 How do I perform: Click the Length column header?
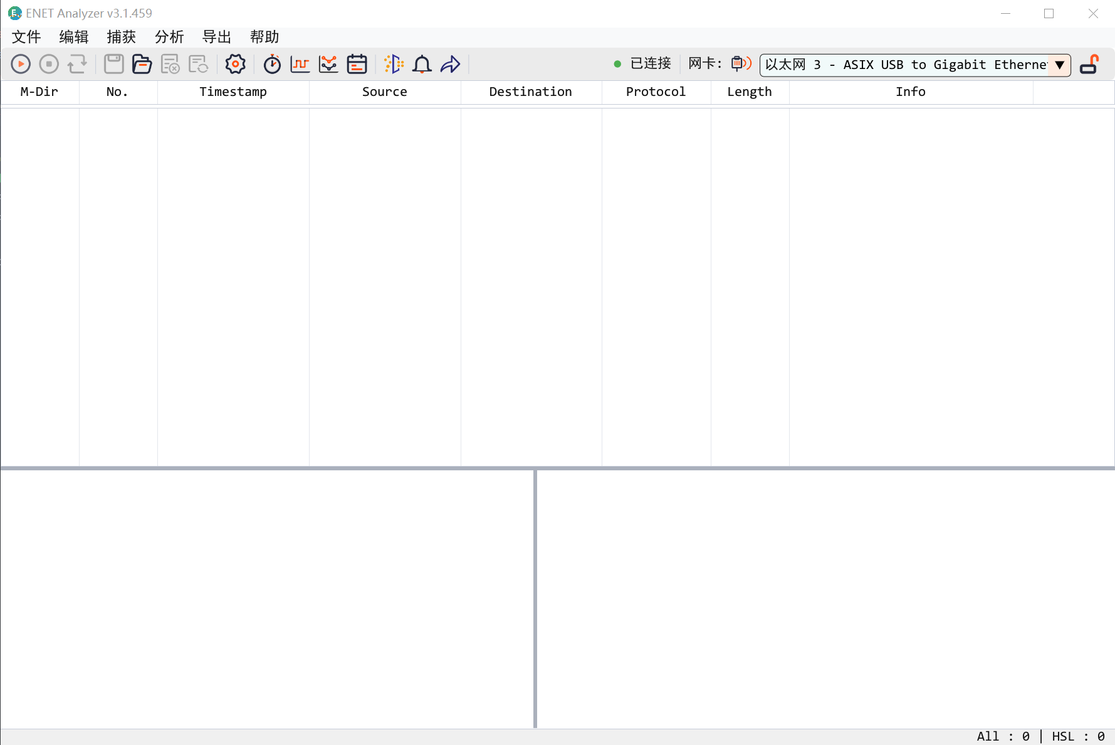[x=750, y=92]
